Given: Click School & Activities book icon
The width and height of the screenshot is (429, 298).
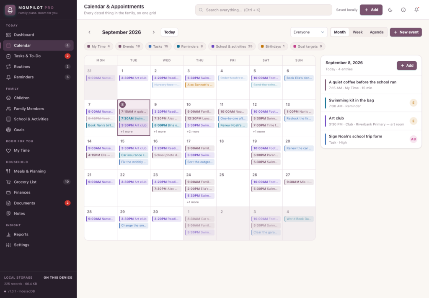Looking at the screenshot, I should coord(8,119).
